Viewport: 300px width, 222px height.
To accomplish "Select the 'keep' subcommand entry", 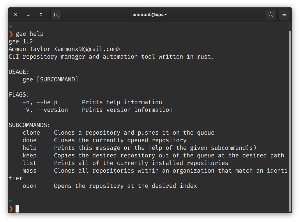I will [29, 155].
